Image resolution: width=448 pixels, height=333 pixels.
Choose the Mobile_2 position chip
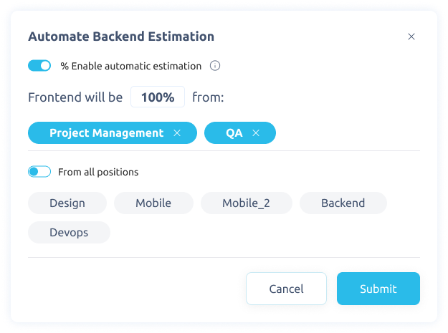click(246, 203)
